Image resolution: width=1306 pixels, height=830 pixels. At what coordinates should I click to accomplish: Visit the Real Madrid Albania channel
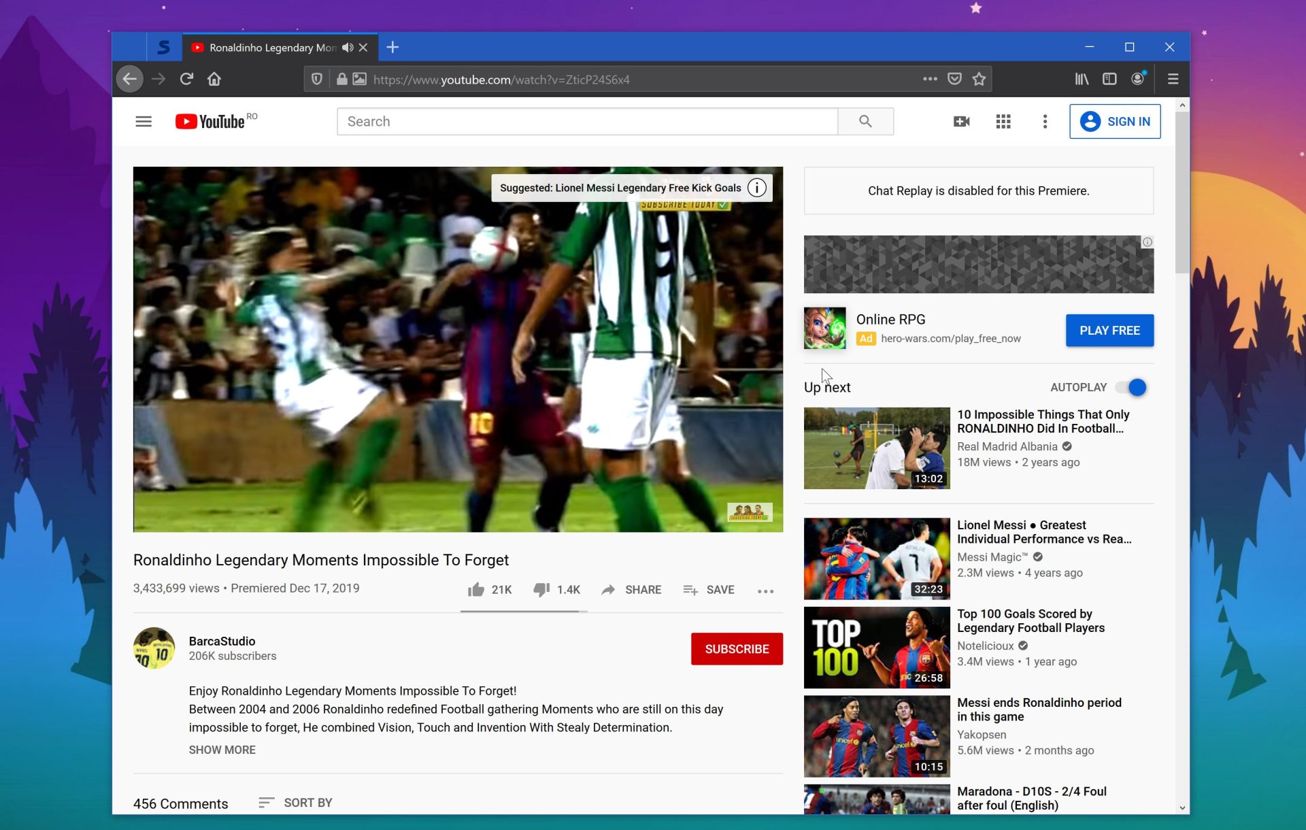(1007, 446)
